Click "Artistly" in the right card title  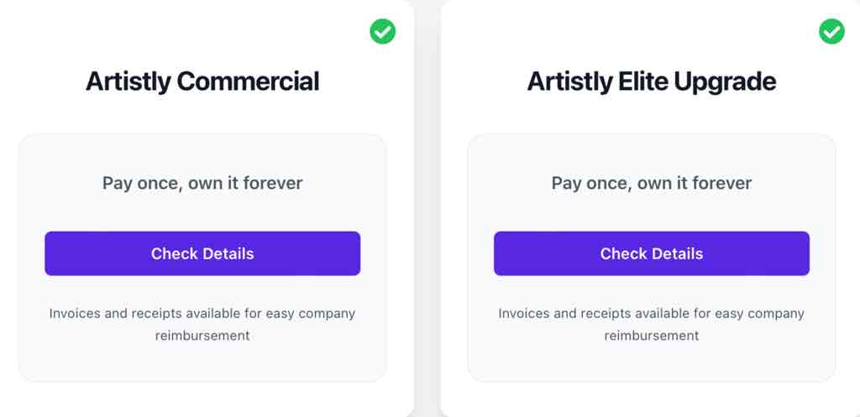(570, 81)
